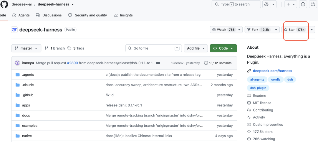Open the 1 Branch link
318x142 pixels.
[55, 48]
